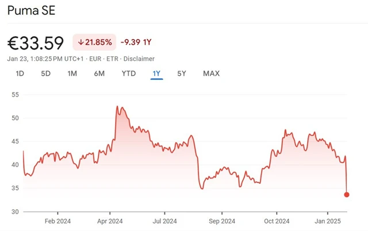Click the 55 value on the y-axis
Viewport: 368px width, 231px height.
15,94
